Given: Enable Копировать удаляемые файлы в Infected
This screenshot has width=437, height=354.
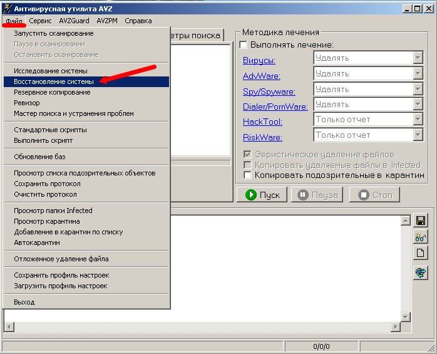Looking at the screenshot, I should pos(247,165).
